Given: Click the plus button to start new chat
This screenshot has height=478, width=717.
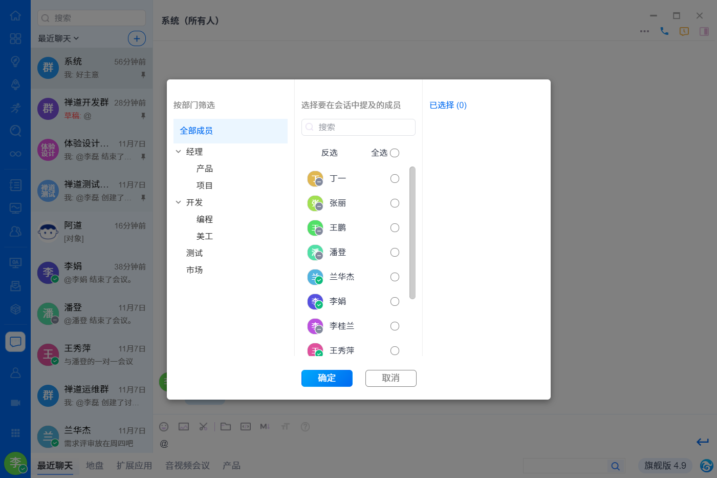Looking at the screenshot, I should [137, 38].
